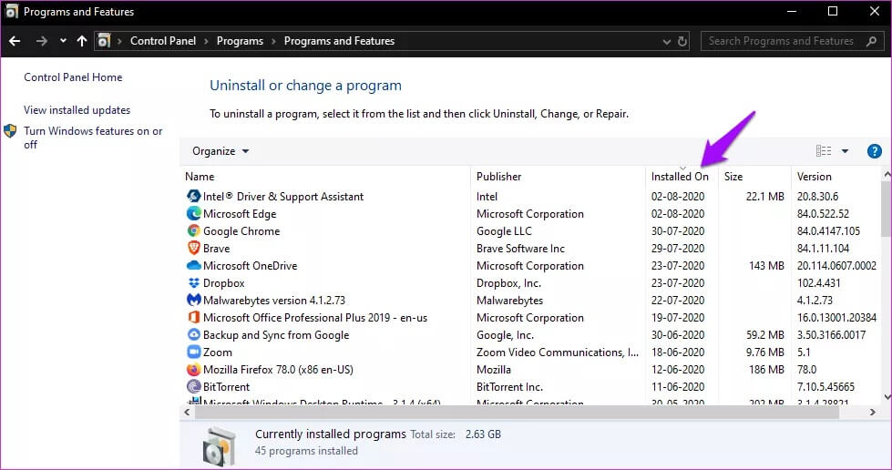Click the search magnifier icon
The width and height of the screenshot is (892, 470).
click(x=872, y=41)
